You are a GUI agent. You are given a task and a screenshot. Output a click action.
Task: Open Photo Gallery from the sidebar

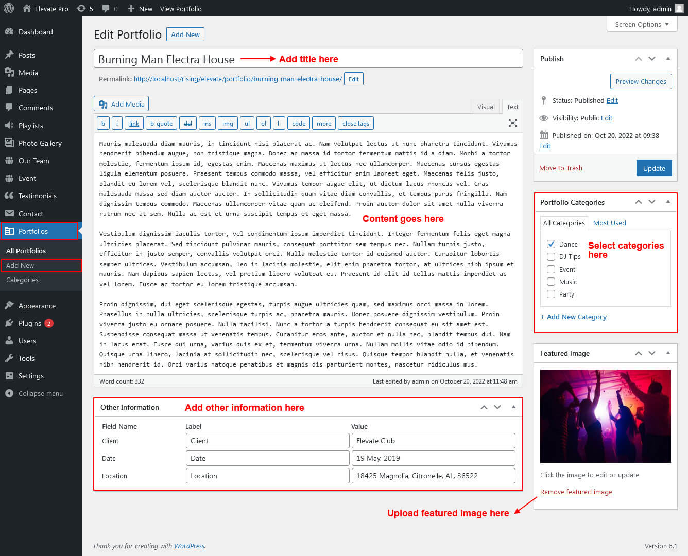click(40, 143)
